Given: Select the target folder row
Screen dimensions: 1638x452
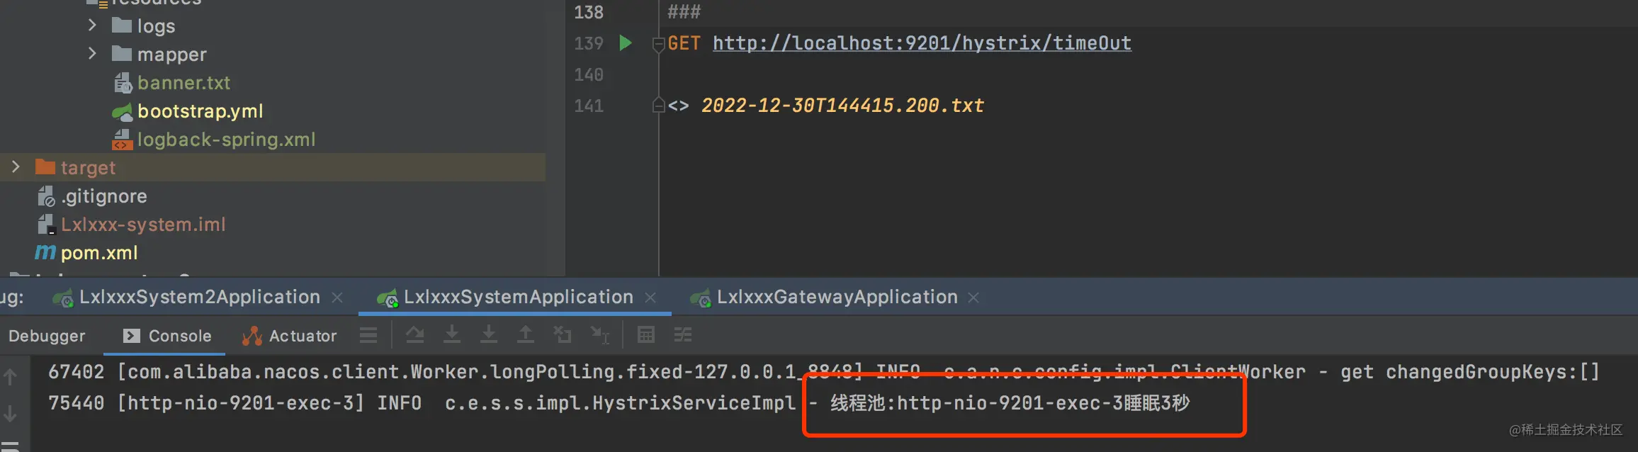Looking at the screenshot, I should [273, 167].
